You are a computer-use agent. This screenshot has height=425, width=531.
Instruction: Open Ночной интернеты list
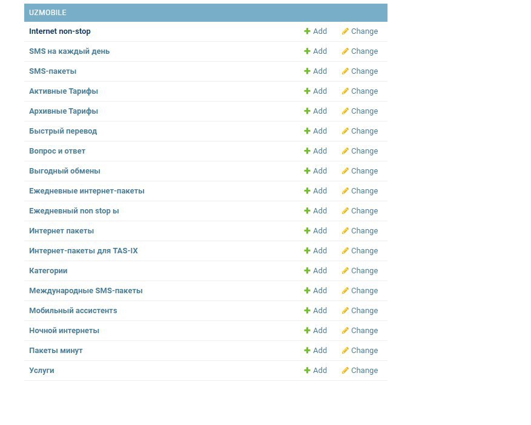click(64, 330)
